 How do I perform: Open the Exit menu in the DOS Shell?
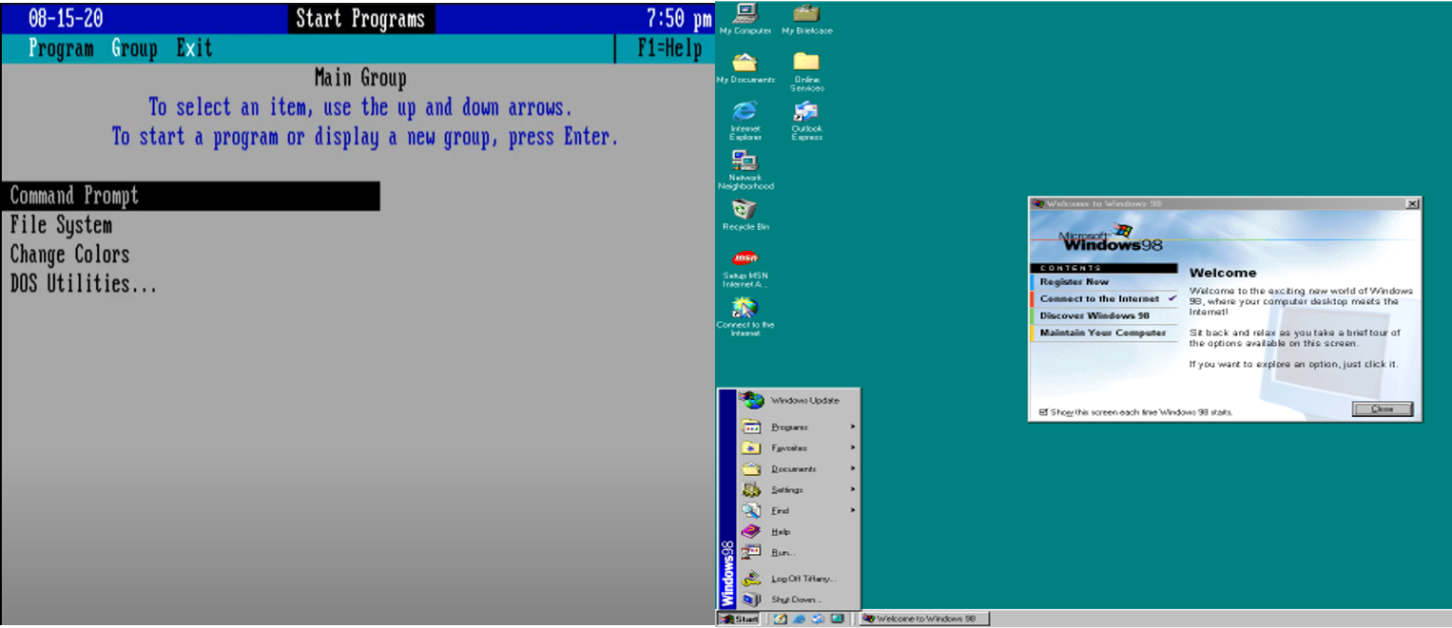click(194, 48)
